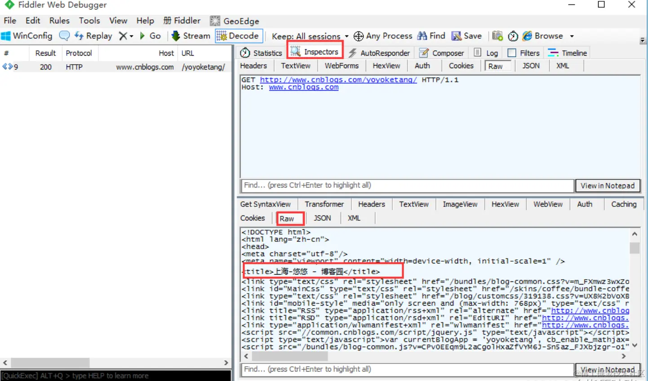Follow the http://www.cnblogs.com/yoyoketang/ request link
This screenshot has height=381, width=648.
click(x=338, y=80)
